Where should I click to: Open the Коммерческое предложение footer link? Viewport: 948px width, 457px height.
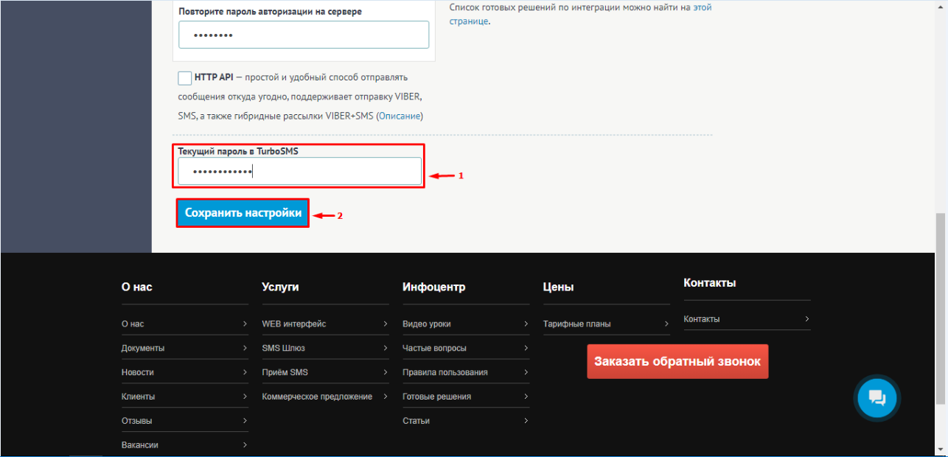[x=317, y=397]
